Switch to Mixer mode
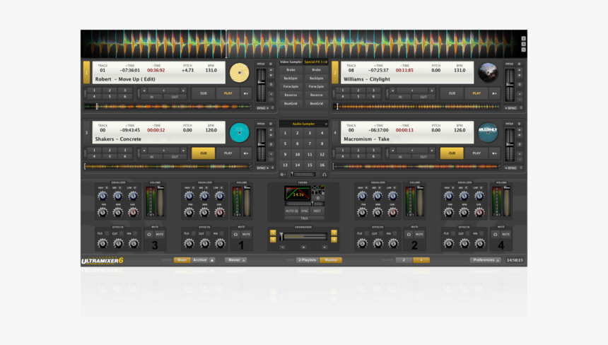This screenshot has width=608, height=345. [x=182, y=260]
